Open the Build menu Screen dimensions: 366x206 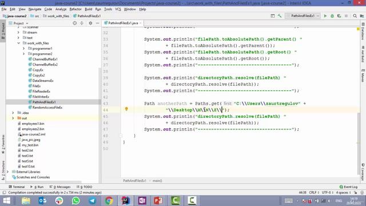coord(89,9)
